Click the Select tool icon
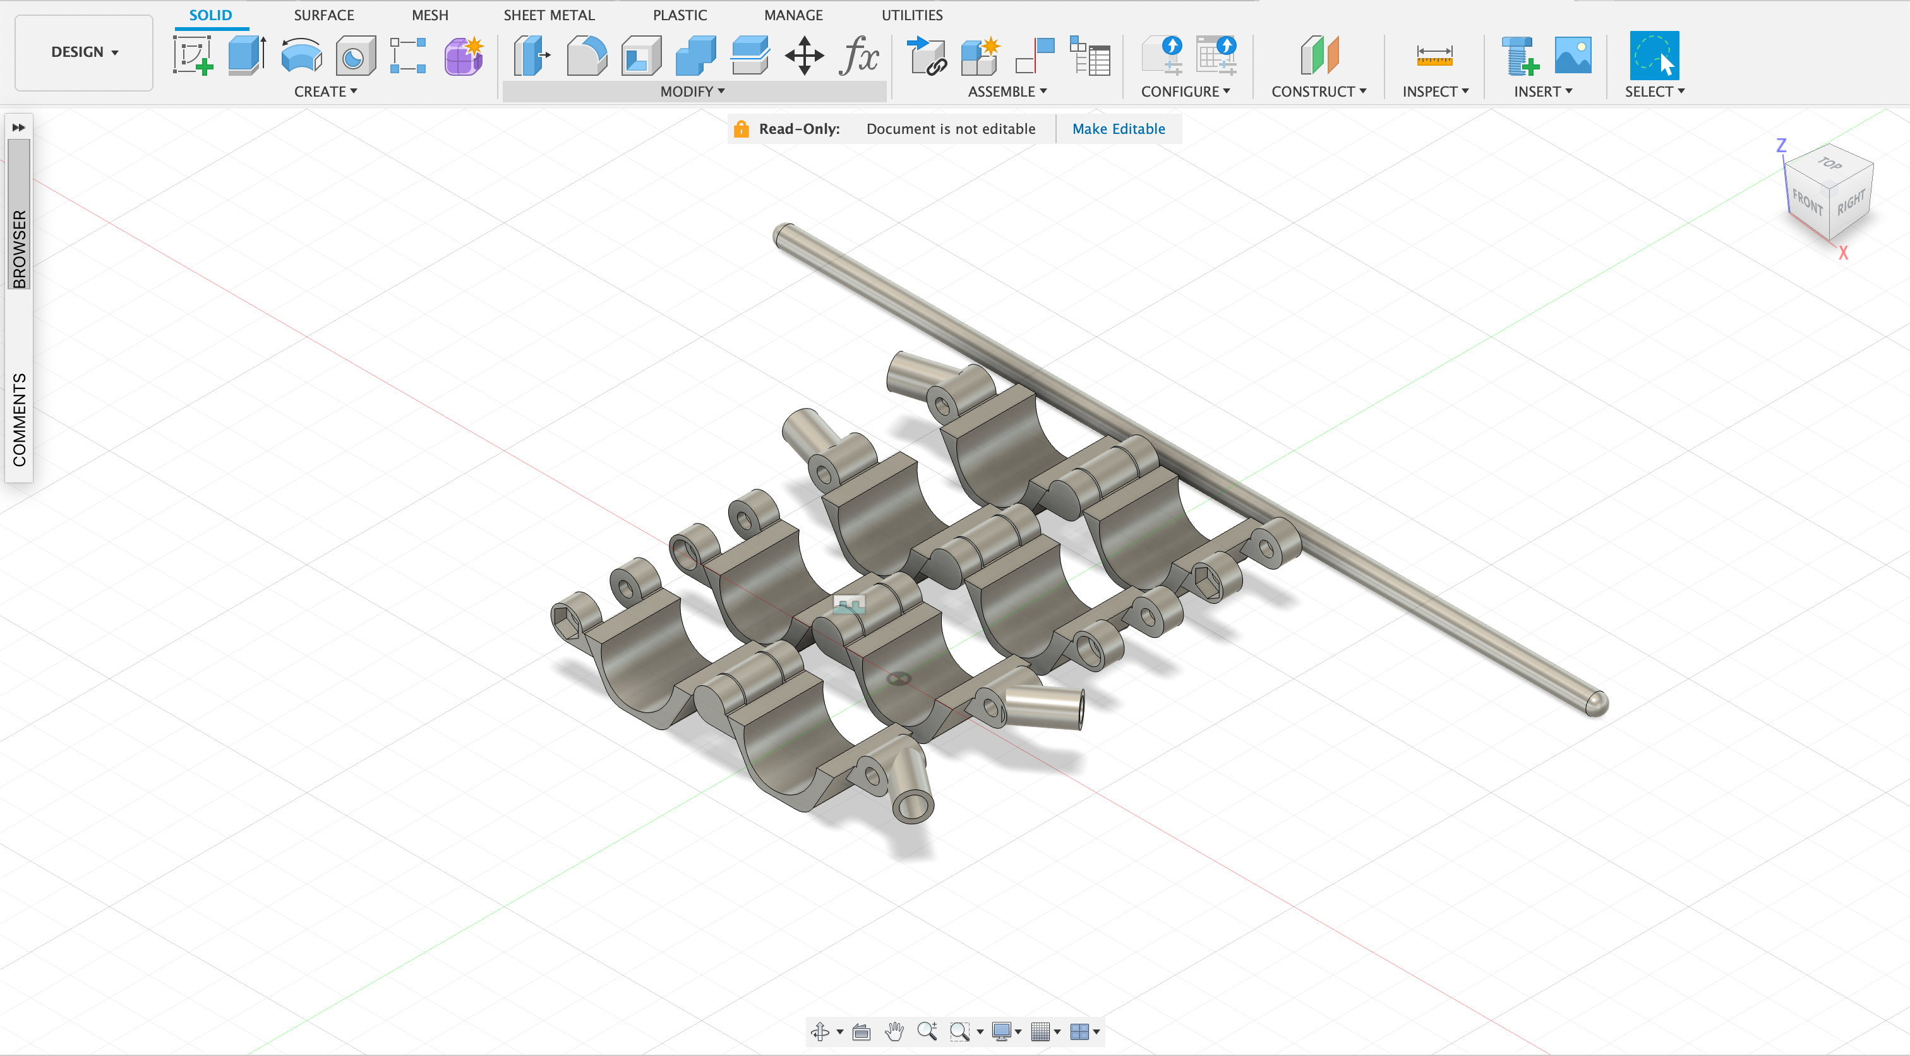Image resolution: width=1910 pixels, height=1056 pixels. click(x=1654, y=56)
